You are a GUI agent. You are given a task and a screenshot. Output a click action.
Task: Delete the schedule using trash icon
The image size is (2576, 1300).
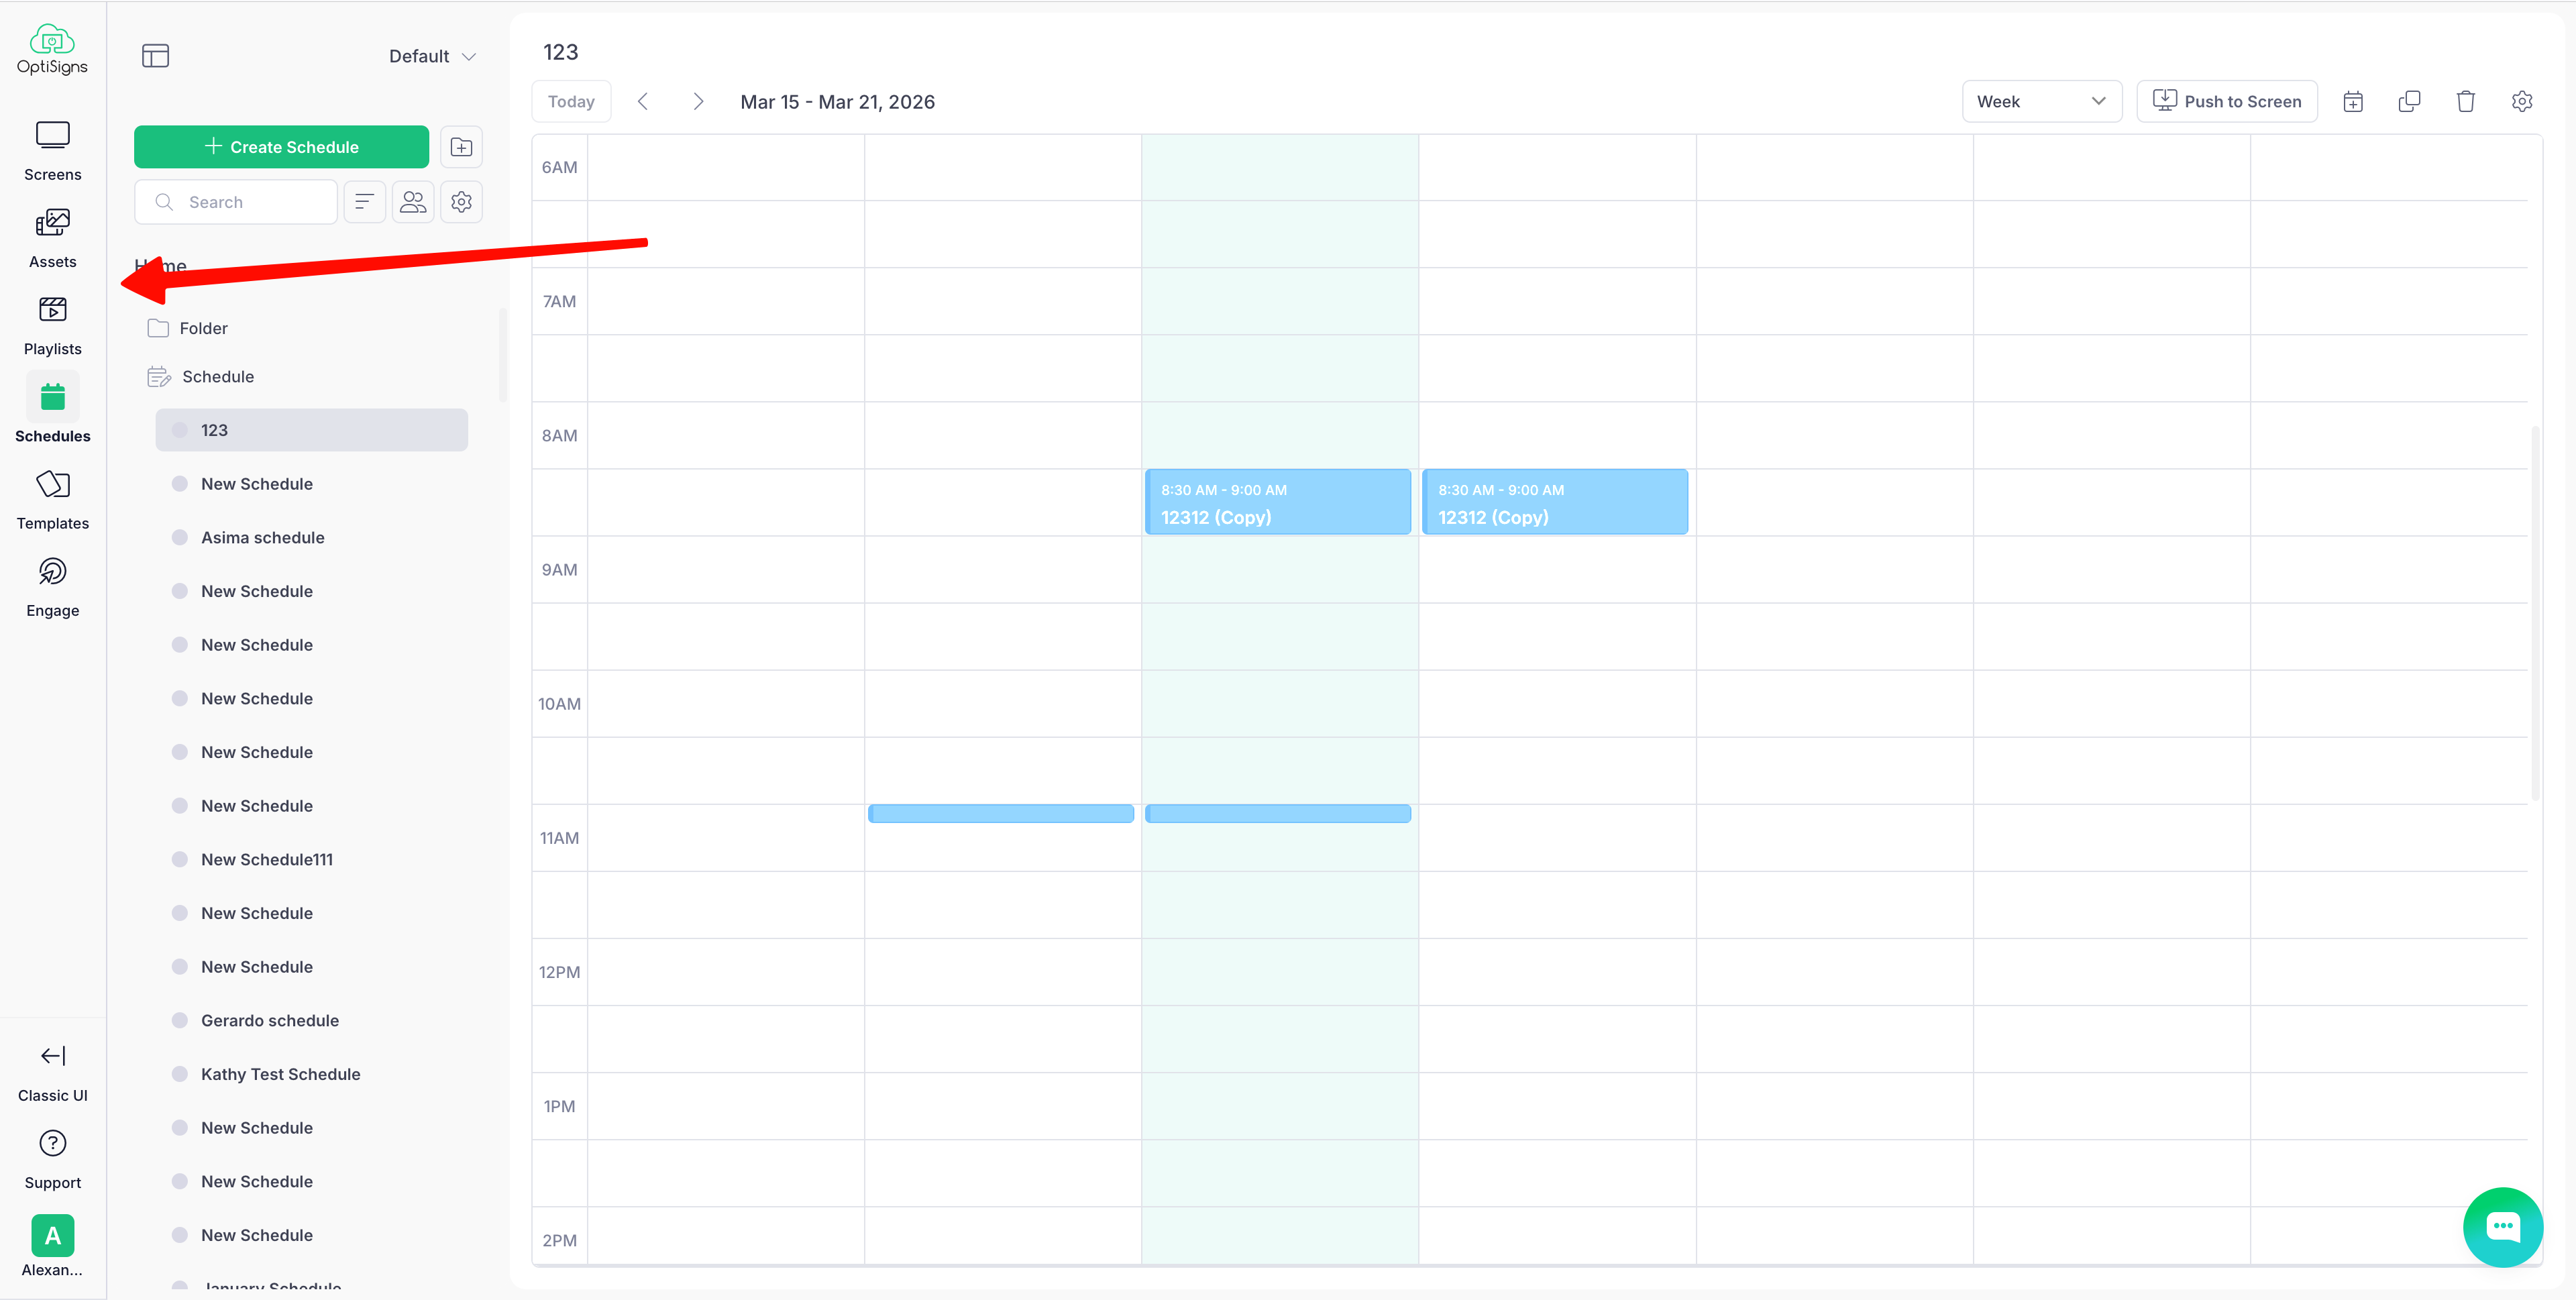[2466, 101]
